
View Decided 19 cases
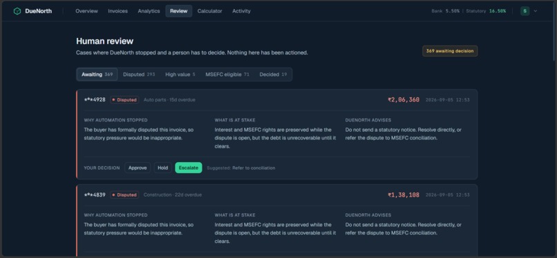coord(273,75)
